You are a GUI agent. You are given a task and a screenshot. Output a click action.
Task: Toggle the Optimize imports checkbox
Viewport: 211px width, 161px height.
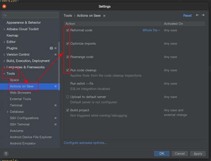(x=68, y=44)
